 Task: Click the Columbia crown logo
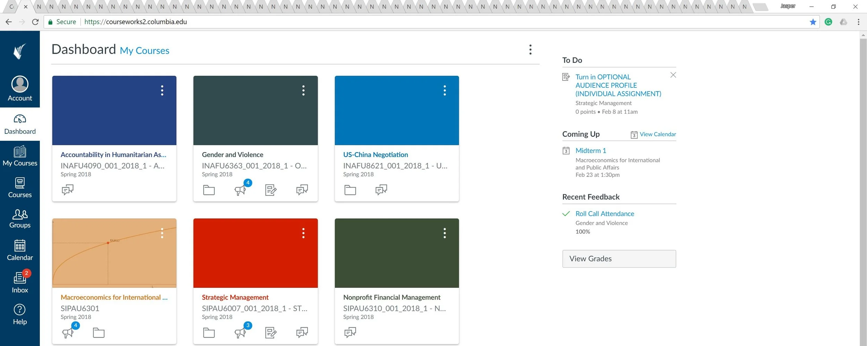point(20,51)
